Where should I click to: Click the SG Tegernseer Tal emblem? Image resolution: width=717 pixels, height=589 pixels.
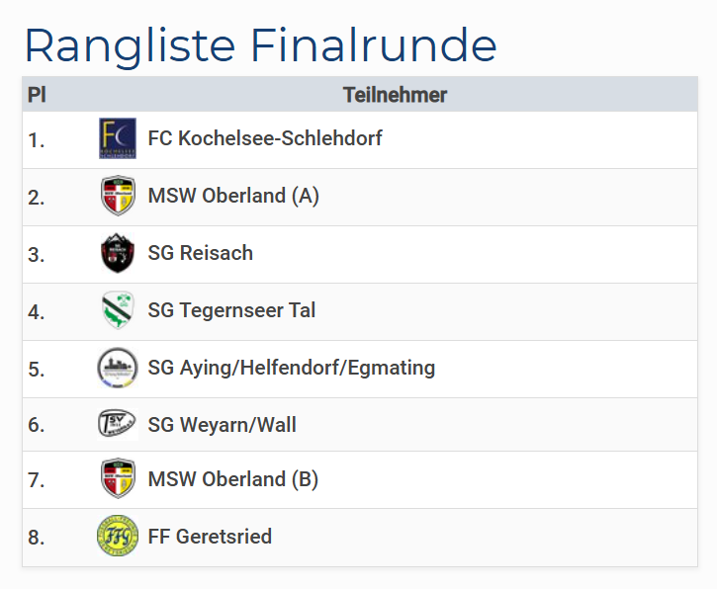pyautogui.click(x=118, y=311)
